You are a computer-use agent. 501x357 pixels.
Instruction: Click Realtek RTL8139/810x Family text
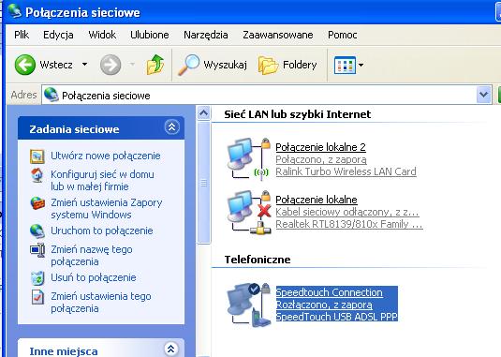(x=349, y=224)
